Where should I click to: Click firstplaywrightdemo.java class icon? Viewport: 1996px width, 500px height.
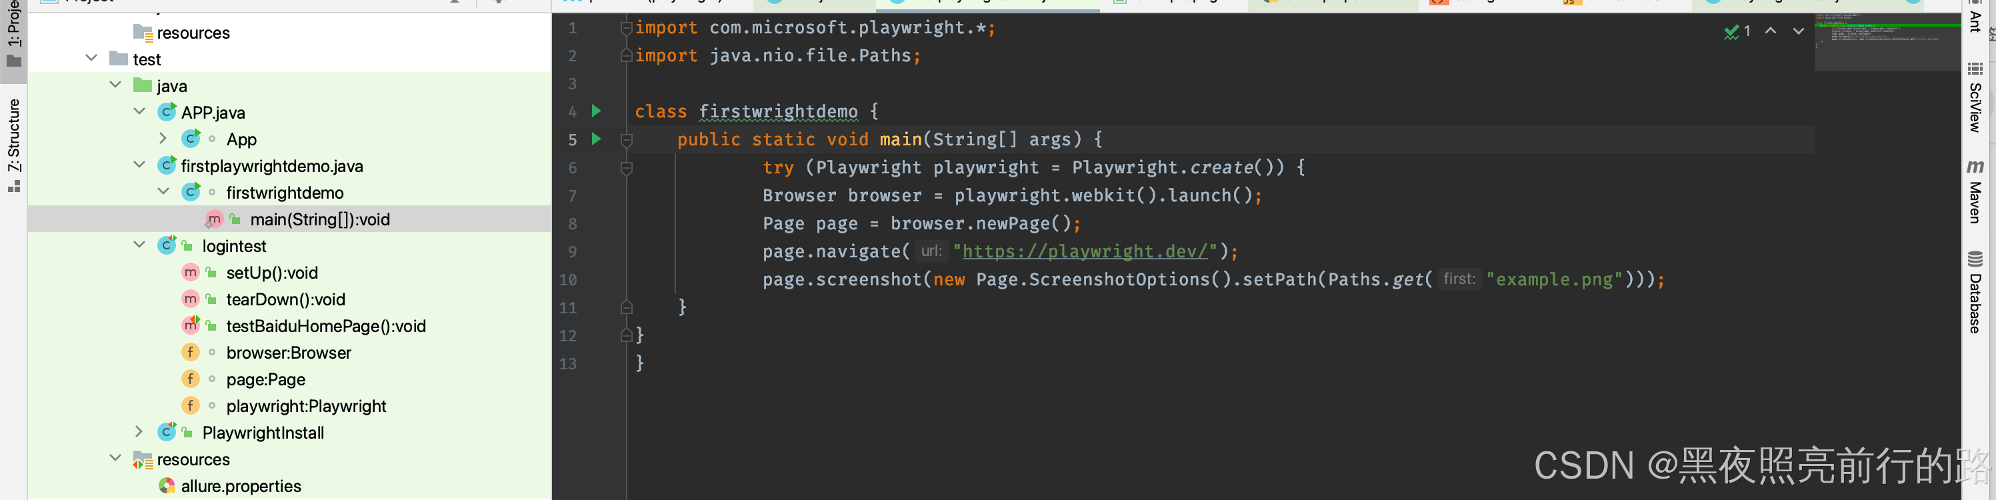point(167,165)
